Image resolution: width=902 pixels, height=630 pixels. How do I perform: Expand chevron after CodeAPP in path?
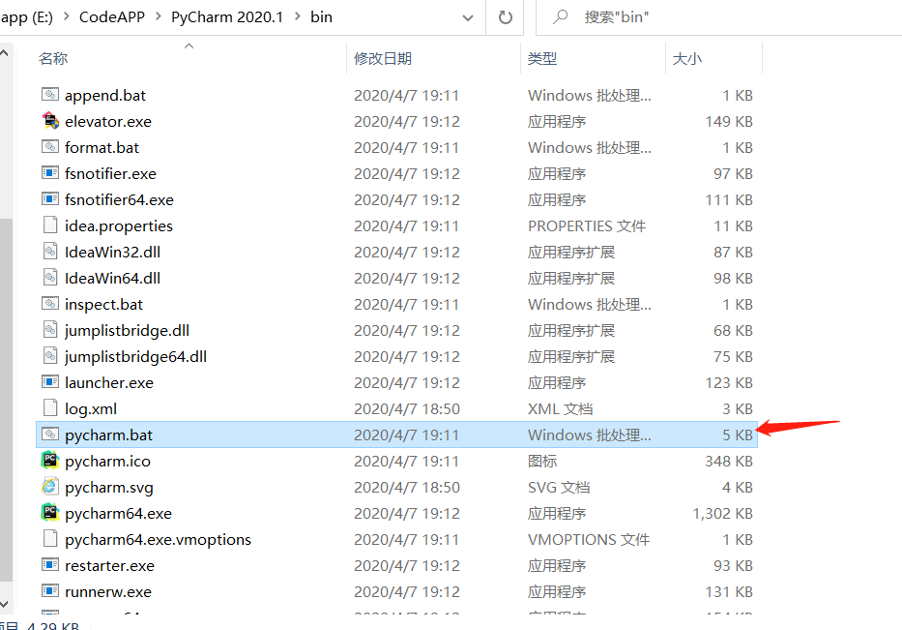[159, 16]
